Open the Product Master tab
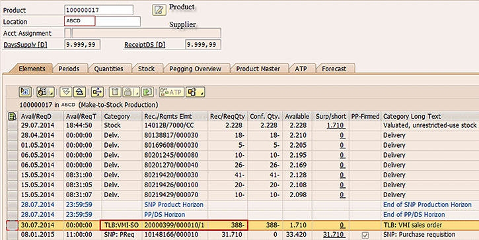This screenshot has height=240, width=479. (258, 69)
